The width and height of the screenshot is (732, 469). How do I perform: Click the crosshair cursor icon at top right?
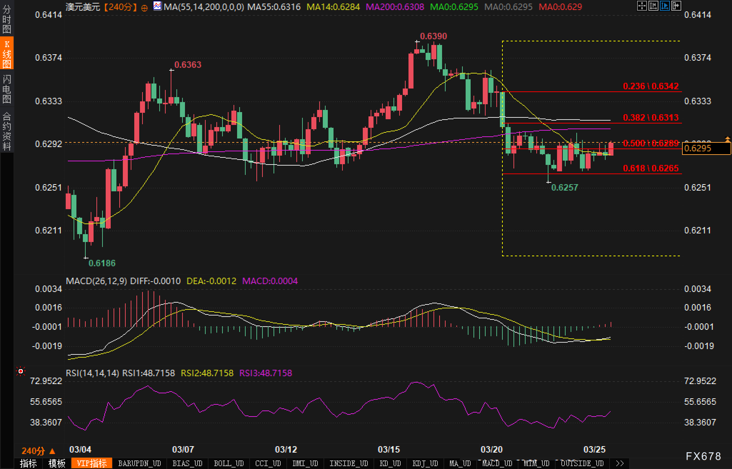(x=642, y=6)
